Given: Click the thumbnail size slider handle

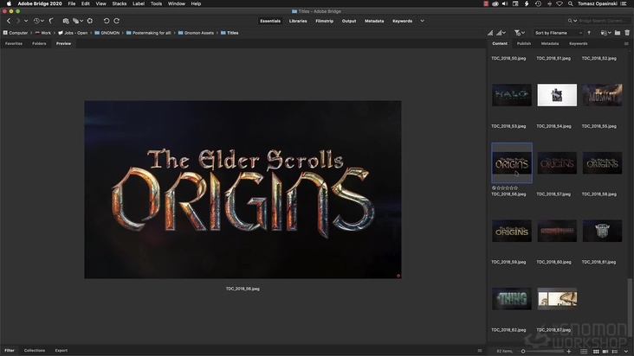Looking at the screenshot, I should (x=523, y=351).
